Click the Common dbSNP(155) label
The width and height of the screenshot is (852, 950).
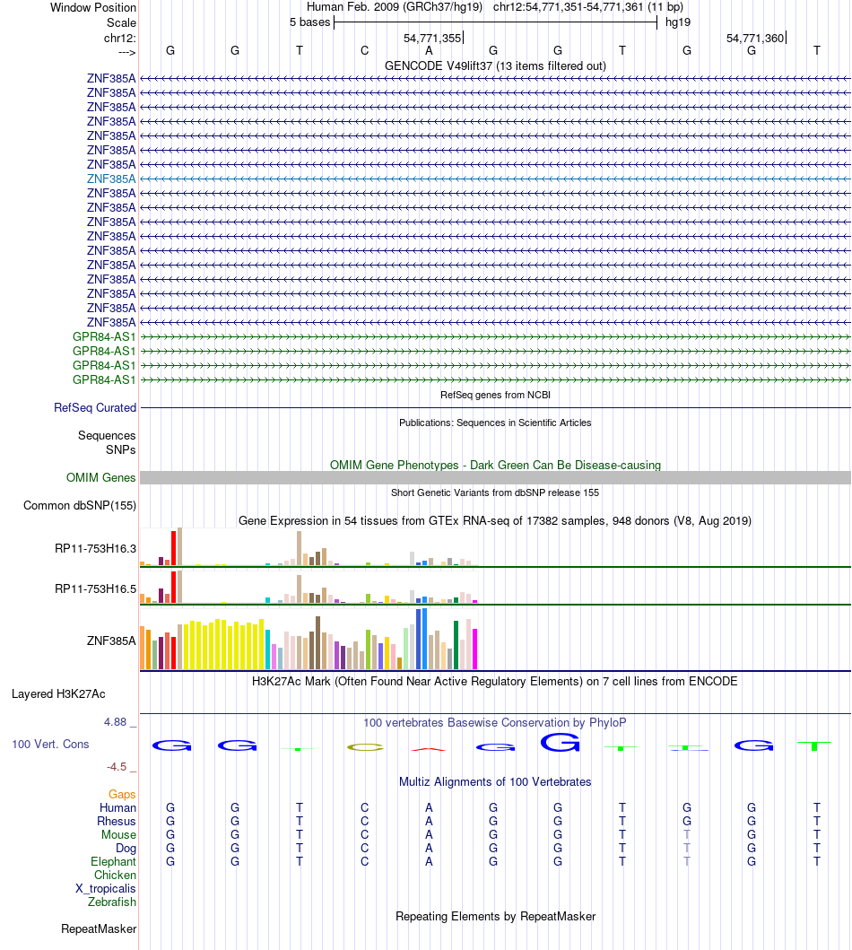pyautogui.click(x=80, y=506)
